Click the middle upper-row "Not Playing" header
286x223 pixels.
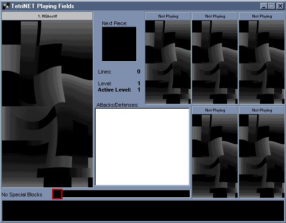tap(215, 16)
